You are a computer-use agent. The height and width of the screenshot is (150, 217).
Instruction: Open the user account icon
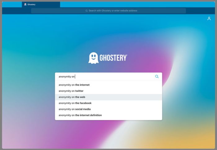pyautogui.click(x=209, y=19)
